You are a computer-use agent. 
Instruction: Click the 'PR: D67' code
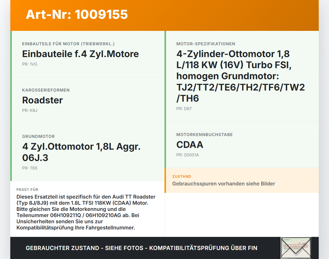point(184,109)
